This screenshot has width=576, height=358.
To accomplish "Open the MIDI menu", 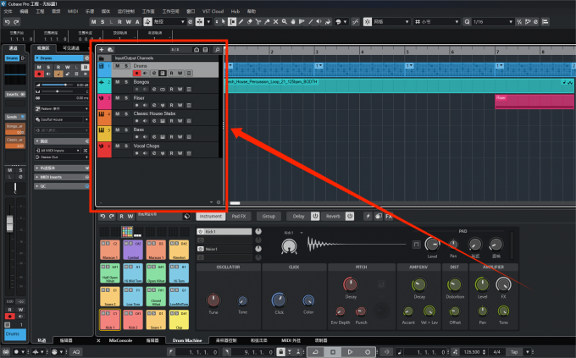I will [x=73, y=11].
